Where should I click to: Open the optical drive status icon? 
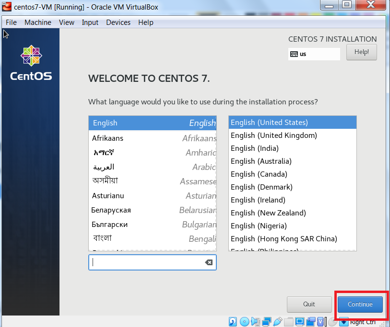(x=244, y=321)
